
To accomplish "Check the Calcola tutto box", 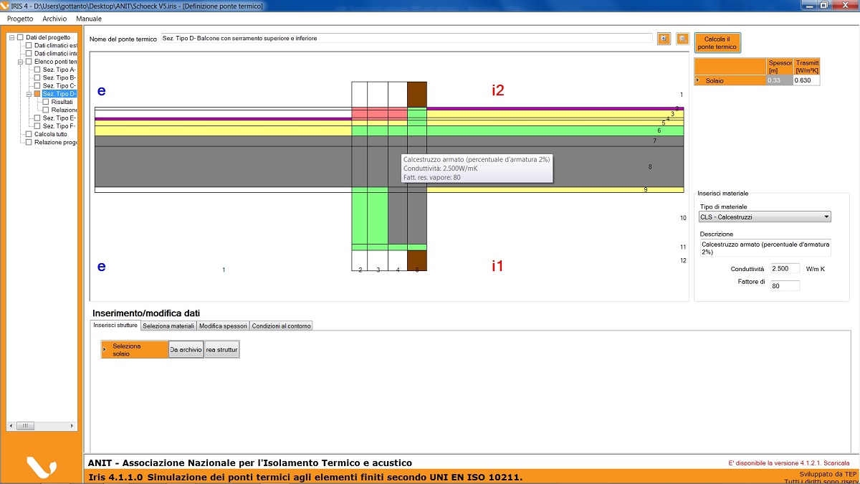I will pyautogui.click(x=29, y=134).
